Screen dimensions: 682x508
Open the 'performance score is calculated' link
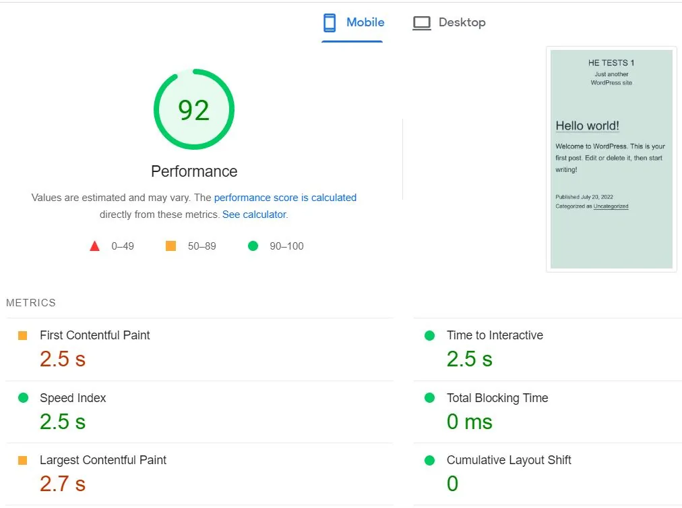285,198
